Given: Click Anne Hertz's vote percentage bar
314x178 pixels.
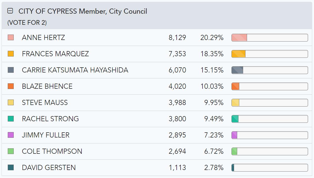Looking at the screenshot, I should coord(270,38).
